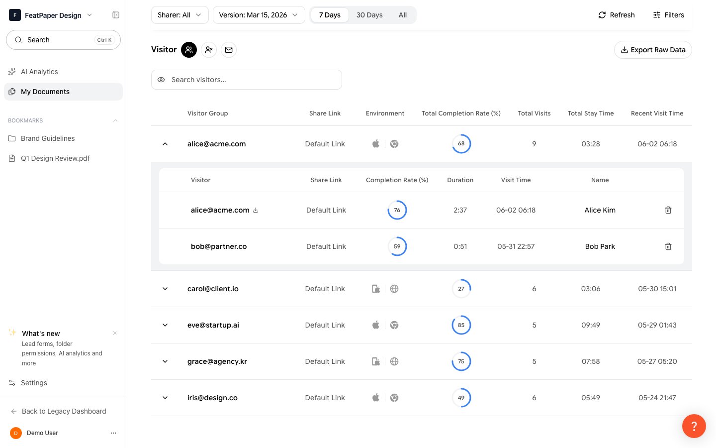Click bob@partner.co visitor email
This screenshot has height=448, width=716.
pyautogui.click(x=219, y=246)
